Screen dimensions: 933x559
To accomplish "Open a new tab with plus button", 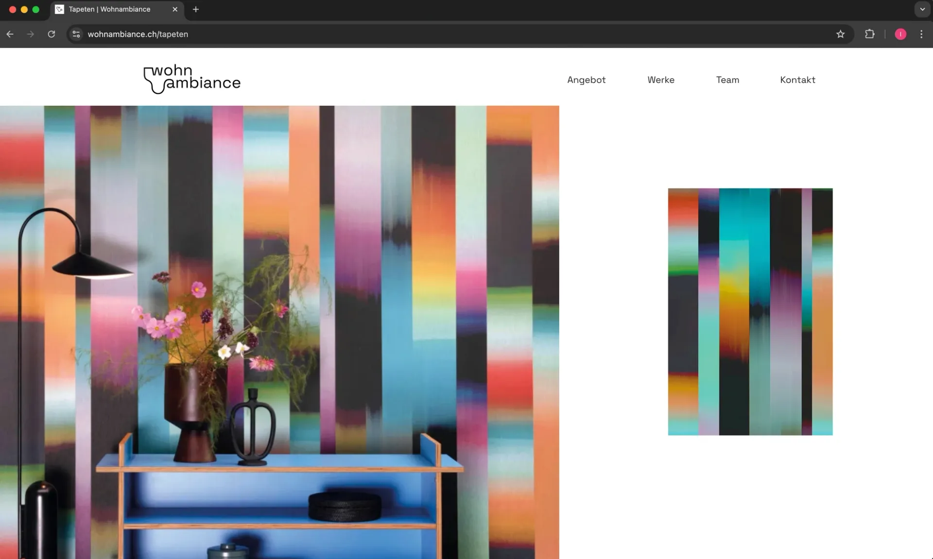I will (196, 9).
